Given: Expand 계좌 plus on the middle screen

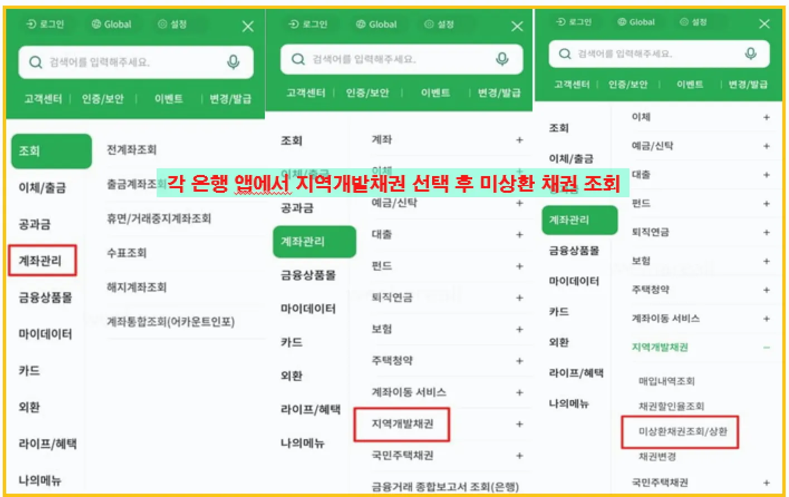Looking at the screenshot, I should [520, 140].
